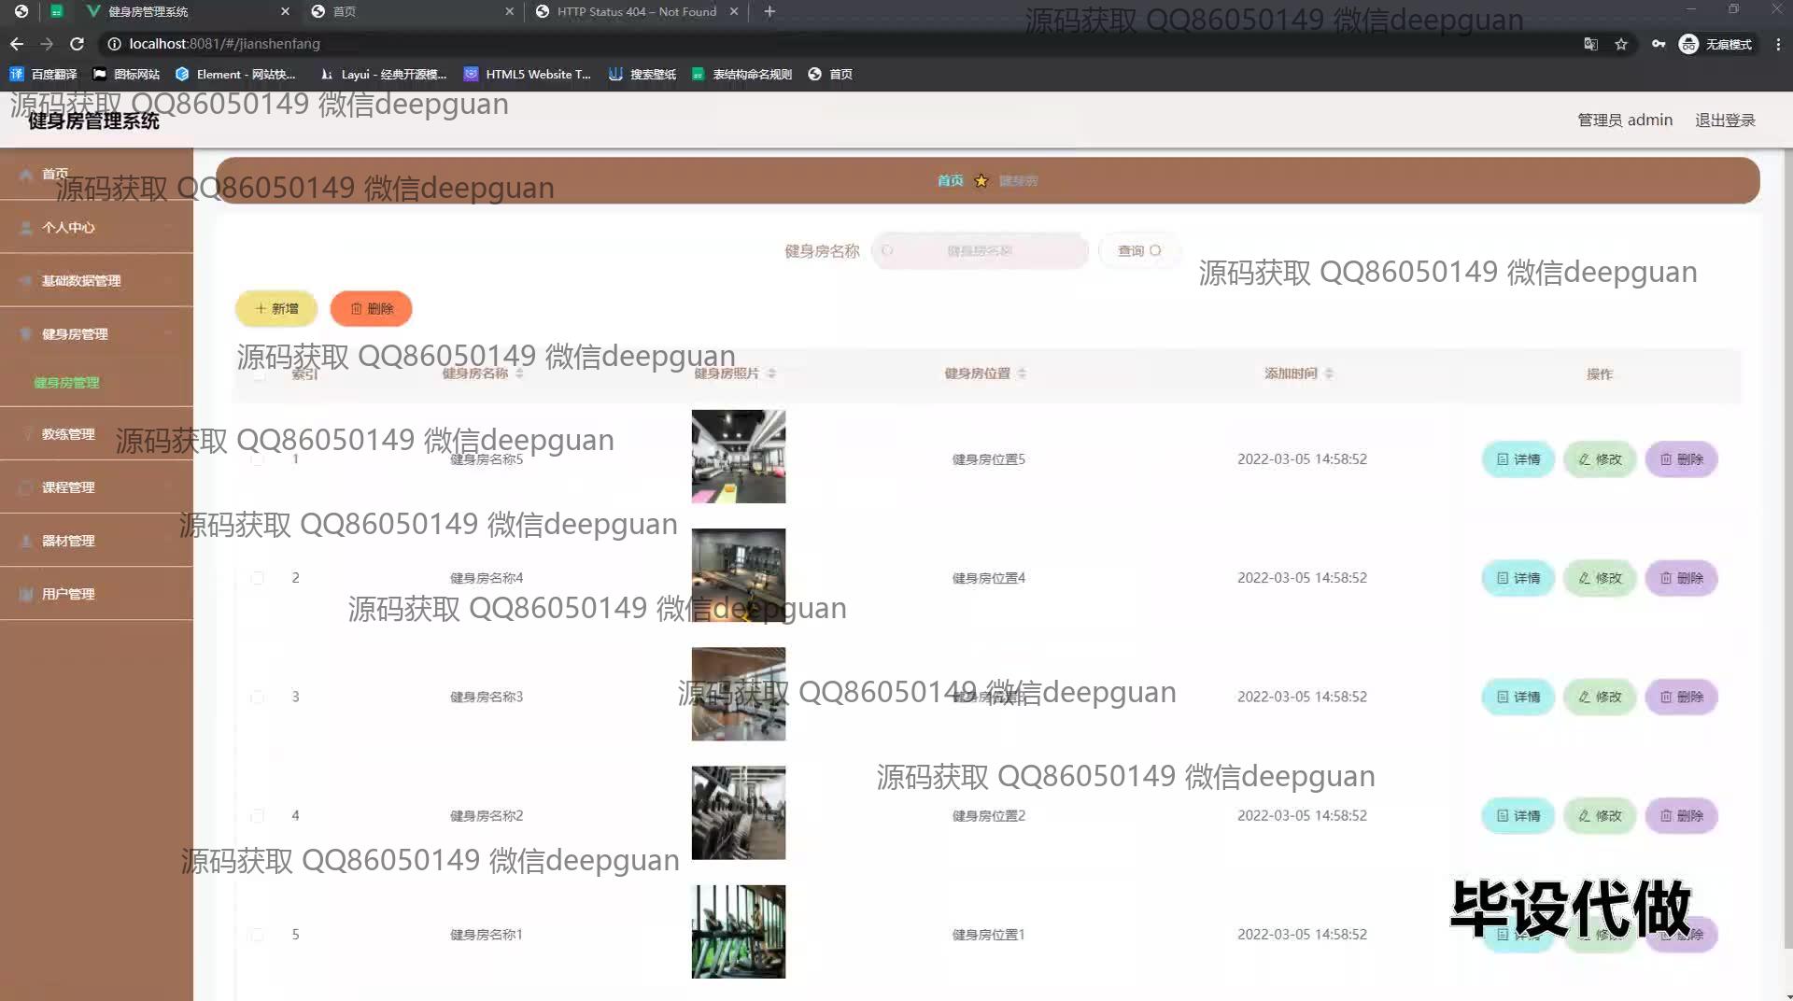Reload the page with the refresh icon
The width and height of the screenshot is (1793, 1001).
[78, 44]
